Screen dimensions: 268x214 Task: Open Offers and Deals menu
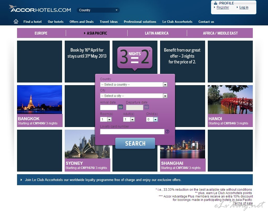click(81, 22)
